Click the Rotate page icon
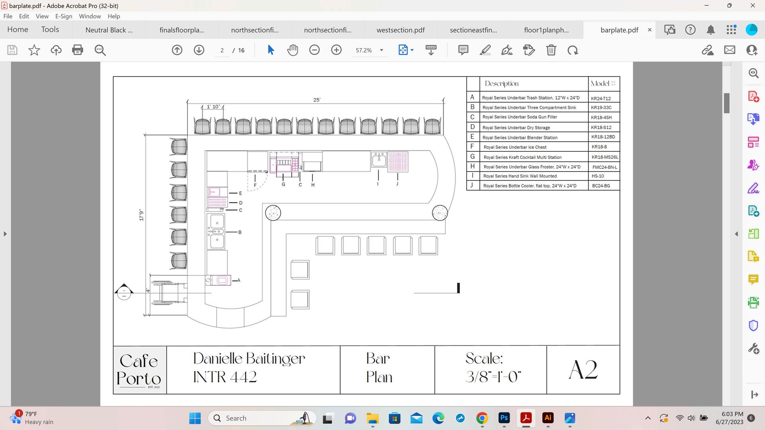This screenshot has height=430, width=765. pyautogui.click(x=573, y=50)
